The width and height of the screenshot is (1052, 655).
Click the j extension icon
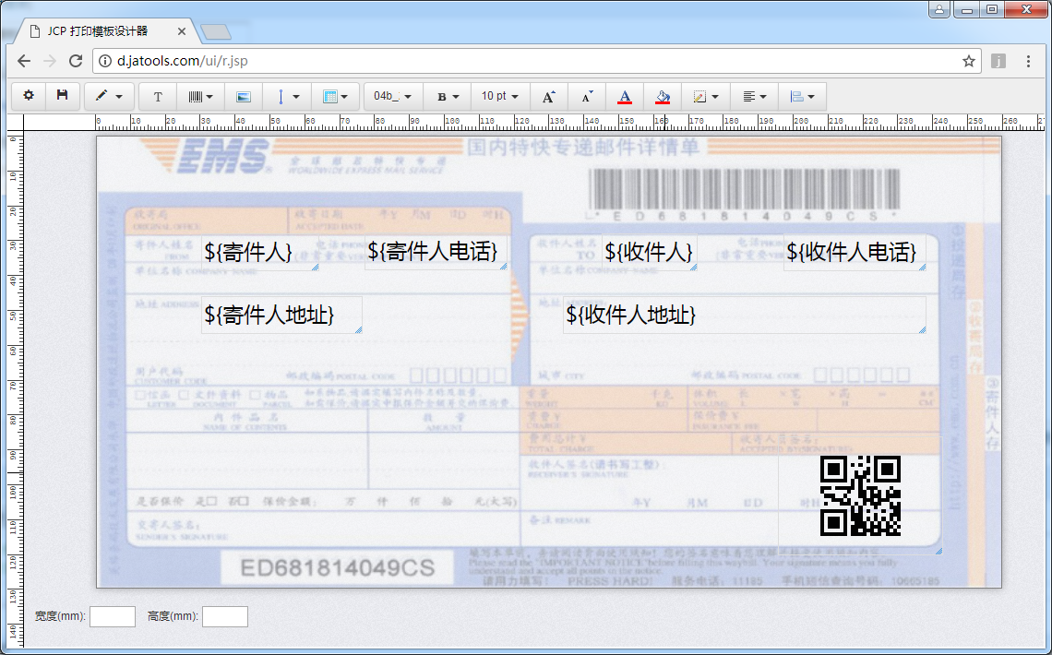click(x=998, y=61)
